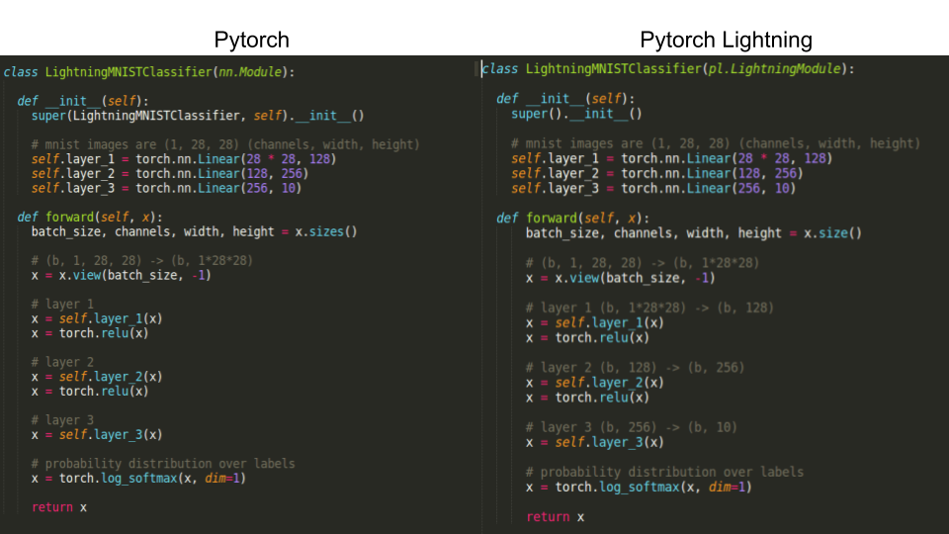
Task: Select comment "# layer 3 (b, 256) -> (b, 10)"
Action: pos(632,427)
